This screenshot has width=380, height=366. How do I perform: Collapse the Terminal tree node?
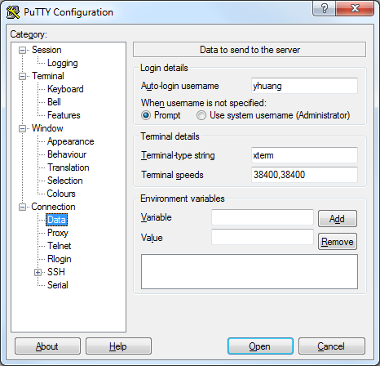tap(22, 76)
